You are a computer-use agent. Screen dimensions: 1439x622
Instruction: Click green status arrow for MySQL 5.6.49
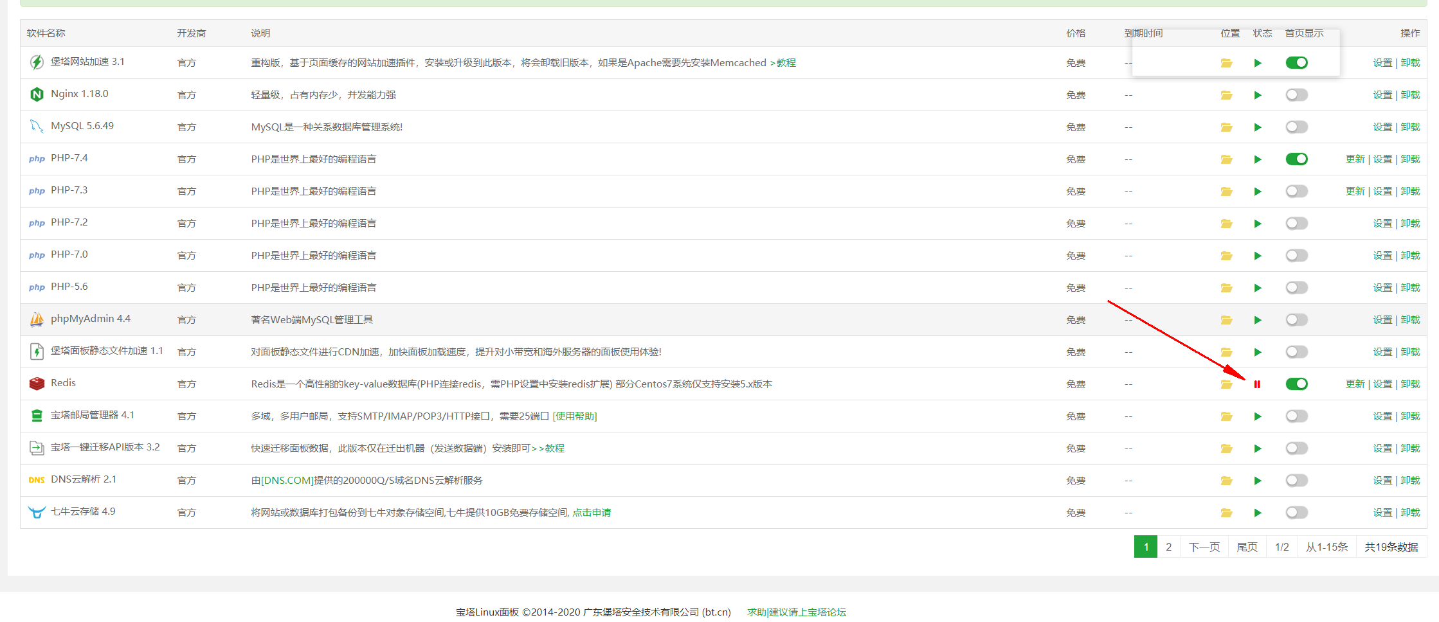[x=1258, y=127]
